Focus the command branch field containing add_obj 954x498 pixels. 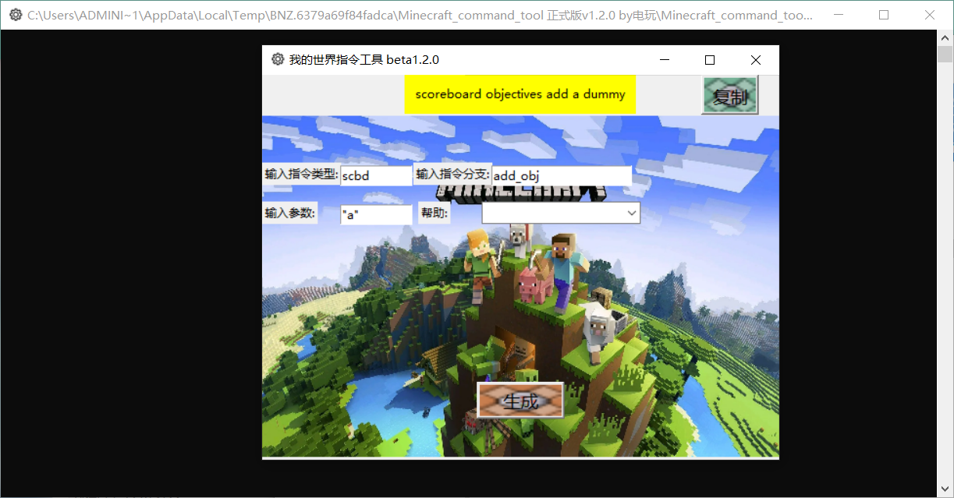pyautogui.click(x=562, y=176)
